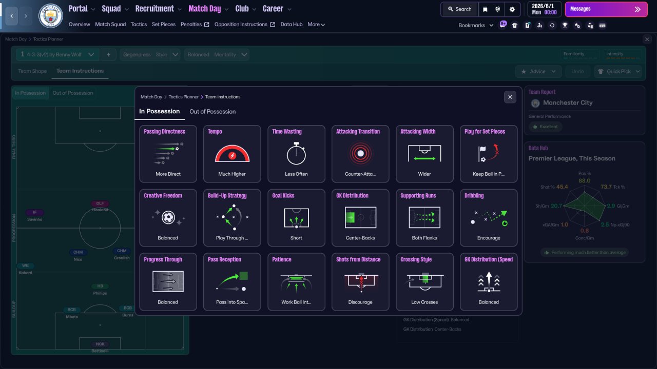Switch to the dialog's Out of Possession tab
Viewport: 657px width, 369px height.
[212, 112]
